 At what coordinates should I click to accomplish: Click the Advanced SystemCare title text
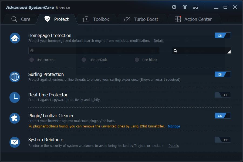pyautogui.click(x=30, y=8)
